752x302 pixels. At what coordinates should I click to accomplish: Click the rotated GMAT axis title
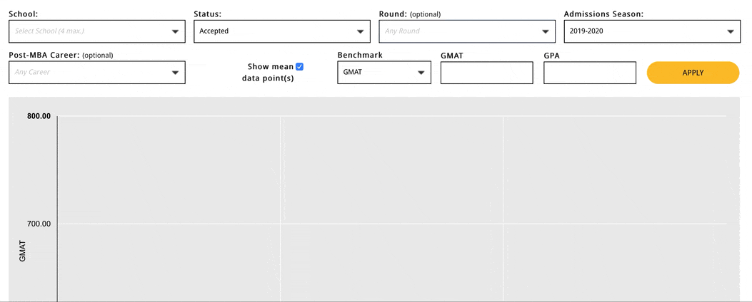click(x=22, y=251)
